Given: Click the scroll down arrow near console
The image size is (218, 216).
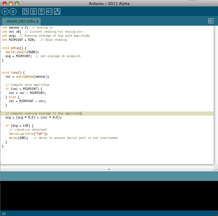Looking at the screenshot, I should 217,170.
